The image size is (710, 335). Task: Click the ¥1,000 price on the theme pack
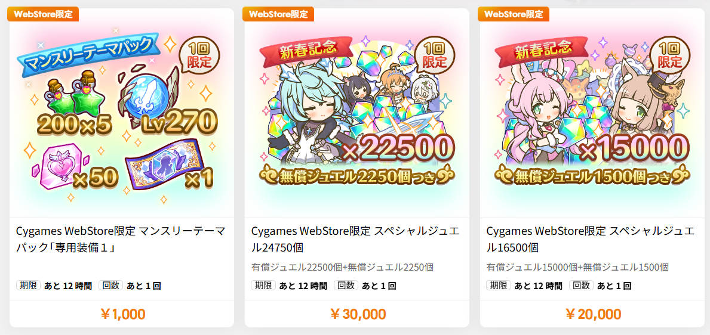click(122, 314)
